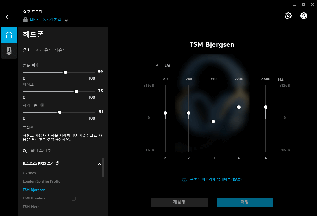Maximize the window
Screen dimensions: 317x216
[303, 4]
